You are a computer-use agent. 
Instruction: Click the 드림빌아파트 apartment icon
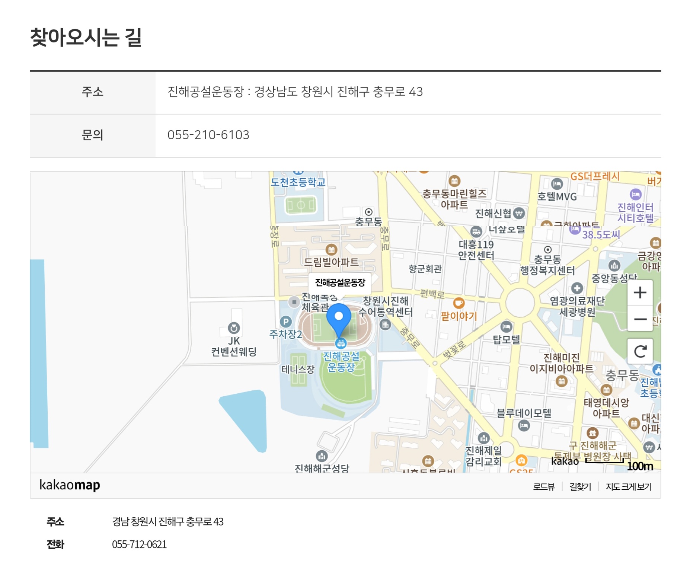[x=331, y=249]
